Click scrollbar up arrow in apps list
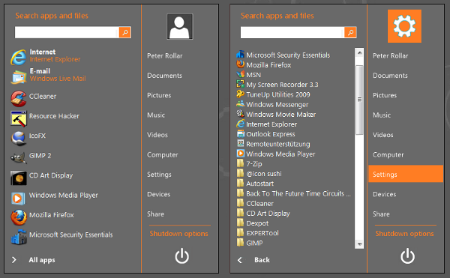 click(x=359, y=52)
